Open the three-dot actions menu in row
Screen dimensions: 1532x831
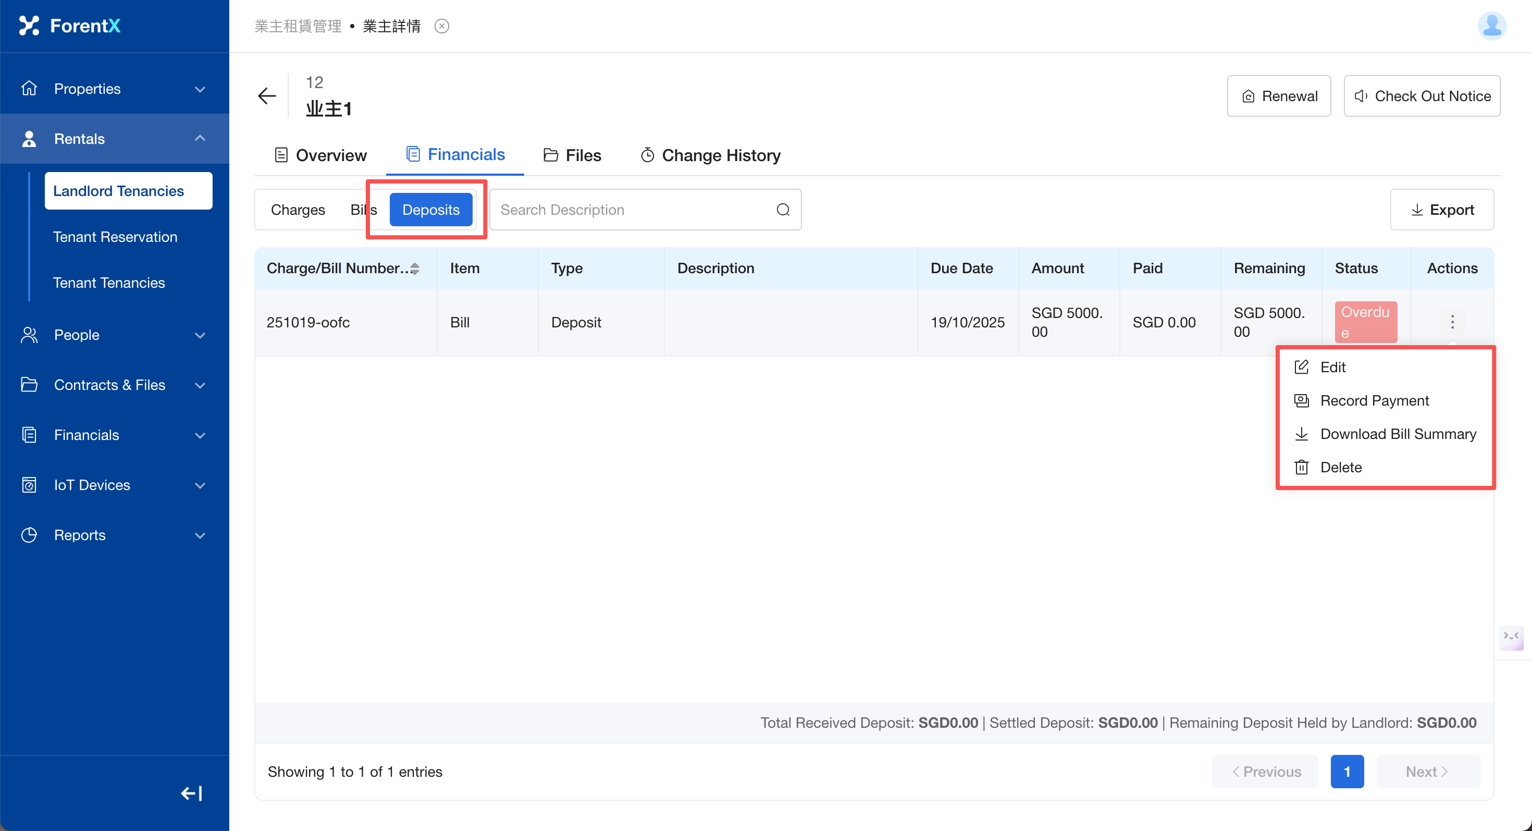tap(1452, 322)
